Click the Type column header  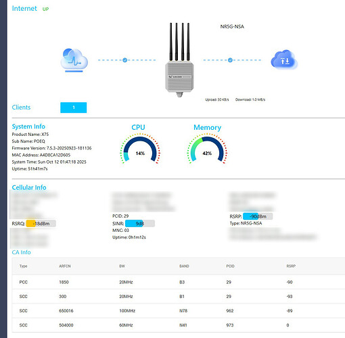[23, 266]
